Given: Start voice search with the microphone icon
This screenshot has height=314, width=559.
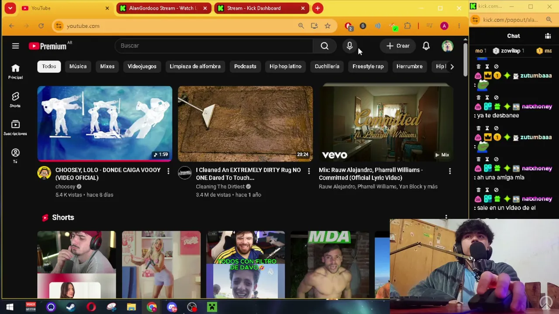Looking at the screenshot, I should click(349, 46).
